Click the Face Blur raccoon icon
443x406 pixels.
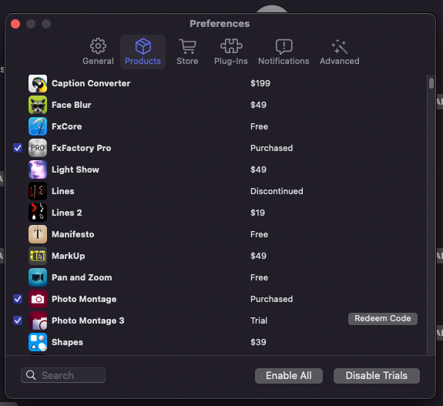click(x=38, y=105)
